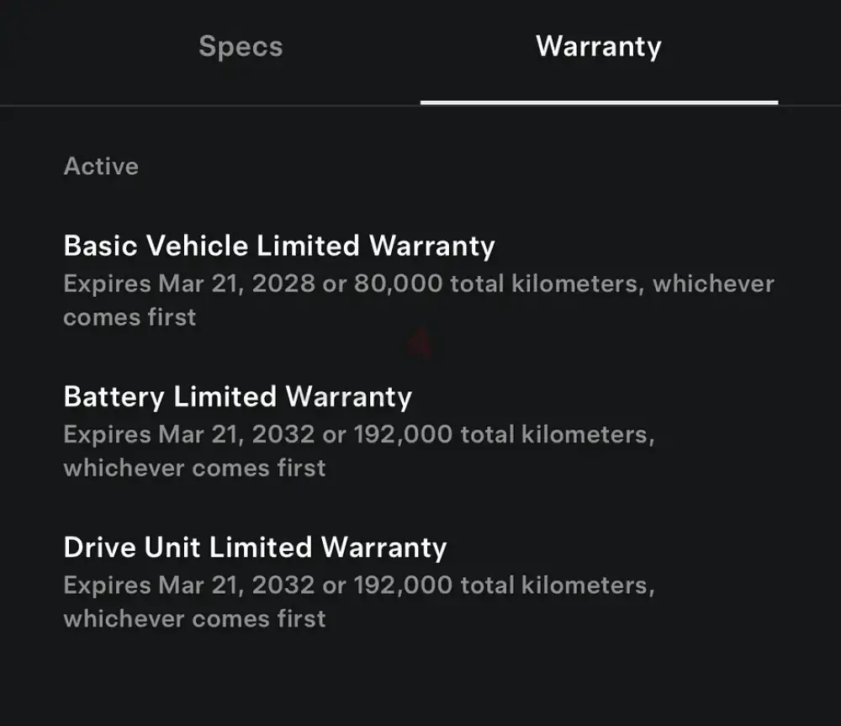Click Battery warranty's "whichever comes first" line
Screen dimensions: 841x726
tap(194, 468)
